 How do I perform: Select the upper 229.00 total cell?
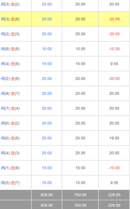pos(114,195)
